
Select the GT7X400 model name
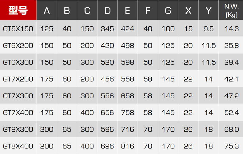tap(18, 113)
